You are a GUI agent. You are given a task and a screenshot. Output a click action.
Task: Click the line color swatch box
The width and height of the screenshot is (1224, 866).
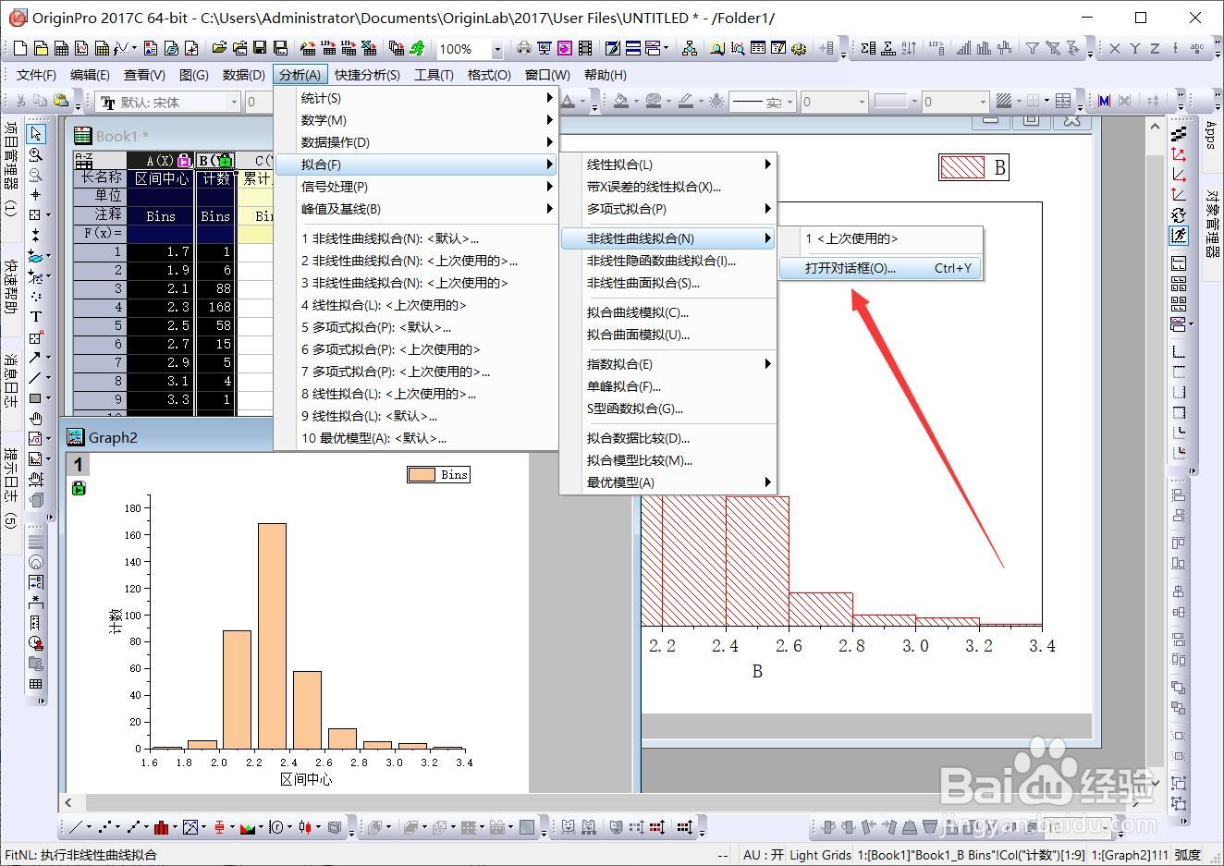tap(890, 102)
